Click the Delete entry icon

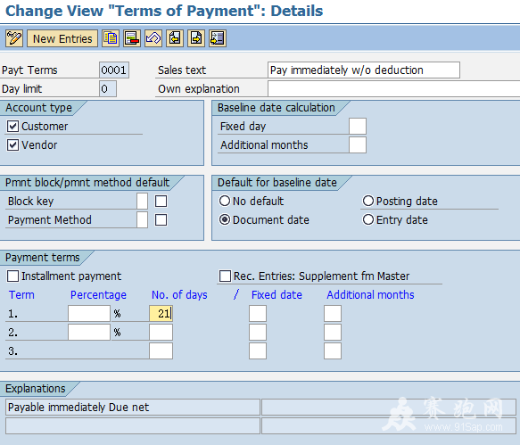[x=132, y=38]
